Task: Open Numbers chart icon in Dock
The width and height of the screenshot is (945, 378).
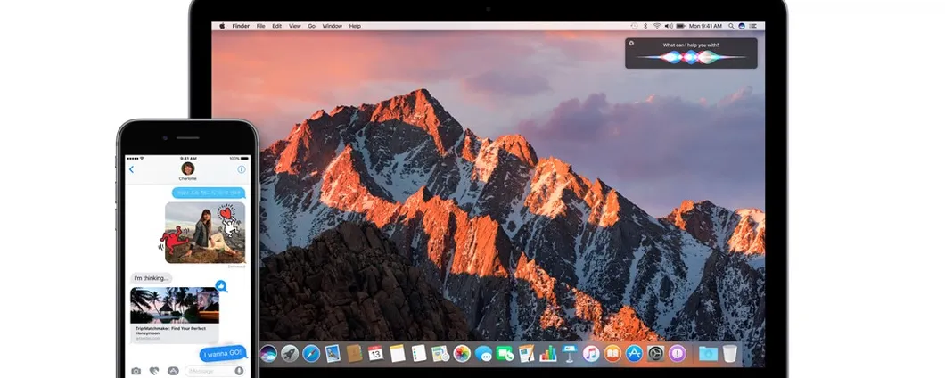Action: point(548,353)
